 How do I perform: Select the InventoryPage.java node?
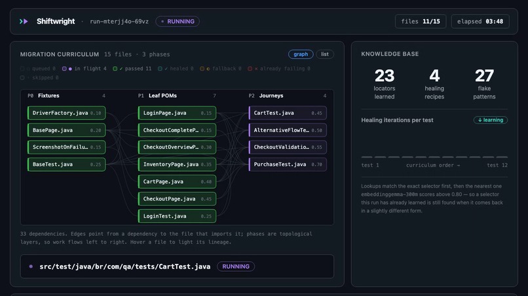click(x=177, y=164)
